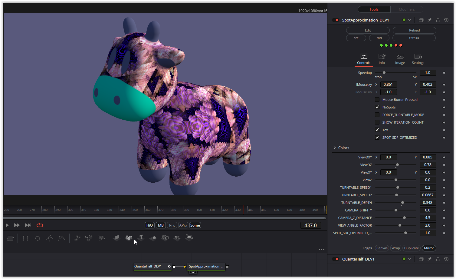Image resolution: width=456 pixels, height=279 pixels.
Task: Expand the Colors section
Action: point(335,148)
